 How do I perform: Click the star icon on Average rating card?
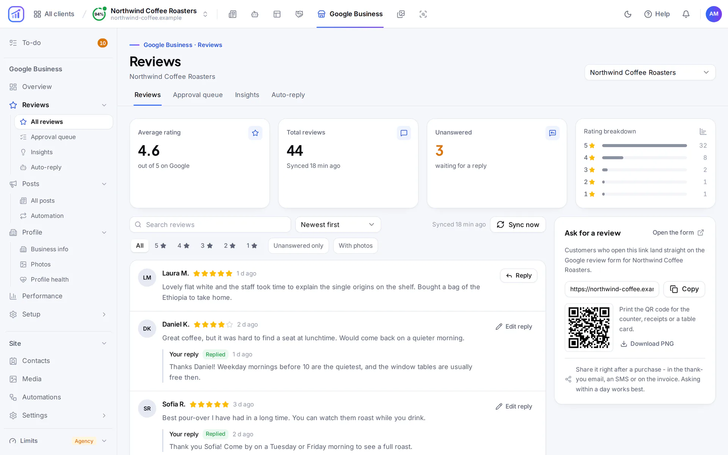255,133
